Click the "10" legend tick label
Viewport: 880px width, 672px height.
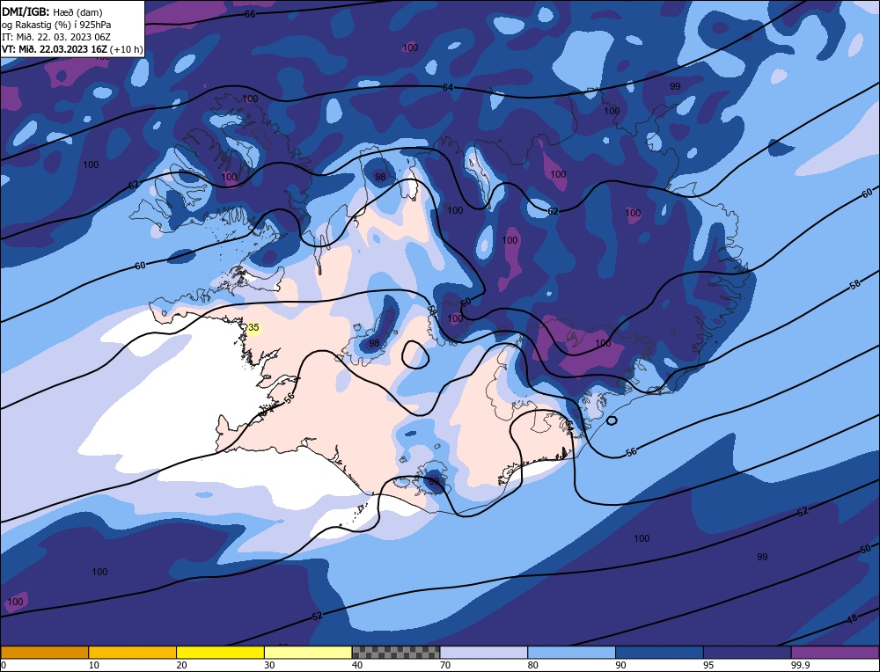click(x=94, y=665)
